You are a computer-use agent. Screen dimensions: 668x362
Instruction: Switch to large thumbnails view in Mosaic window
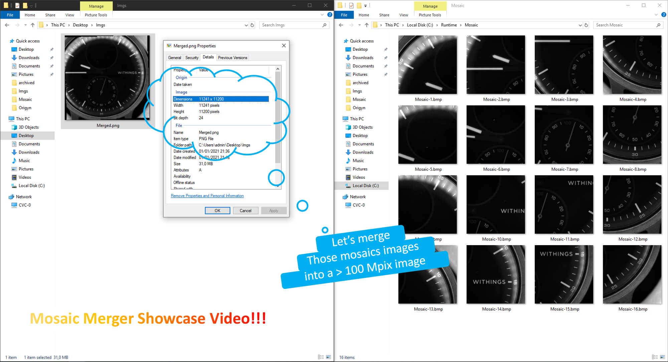[662, 357]
